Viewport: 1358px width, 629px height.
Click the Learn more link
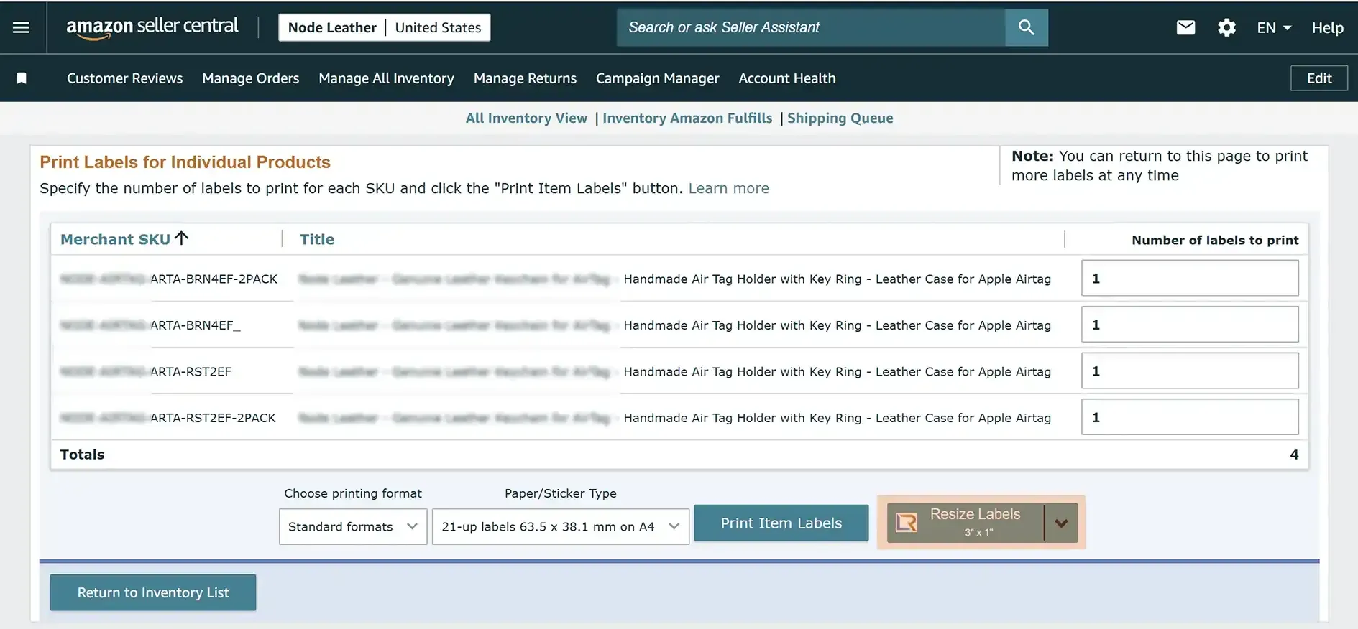[x=729, y=188]
